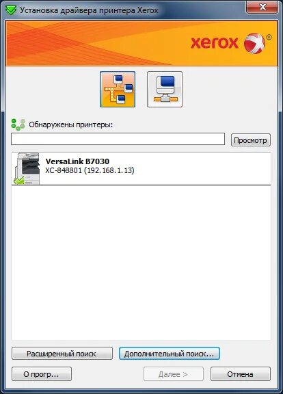Click the red Xerox sphere logo
The width and height of the screenshot is (283, 394).
coord(254,43)
